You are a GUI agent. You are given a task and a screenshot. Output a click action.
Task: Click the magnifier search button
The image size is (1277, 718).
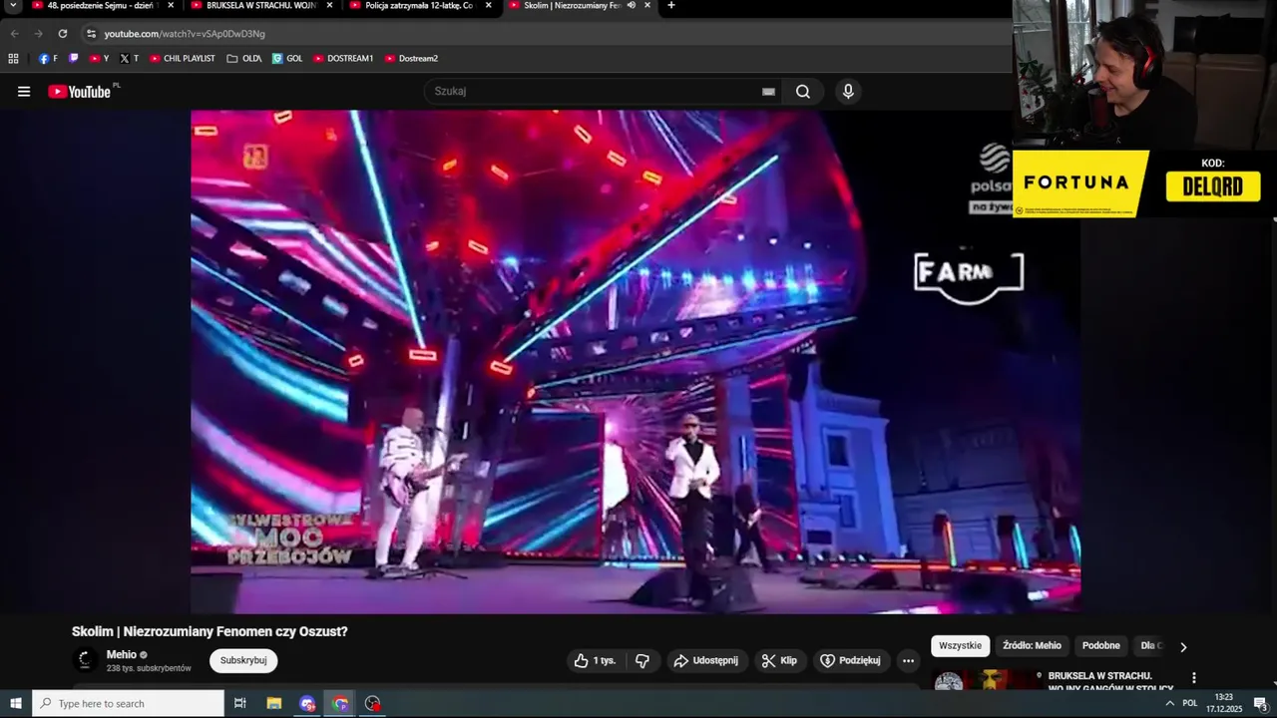coord(803,92)
